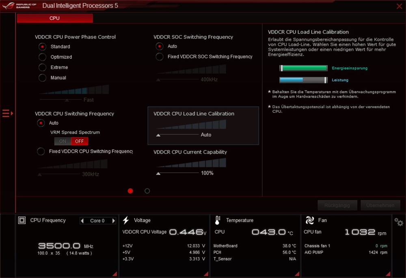Expand the Temperature panel corner arrow
Image resolution: width=406 pixels, height=278 pixels.
[x=297, y=274]
